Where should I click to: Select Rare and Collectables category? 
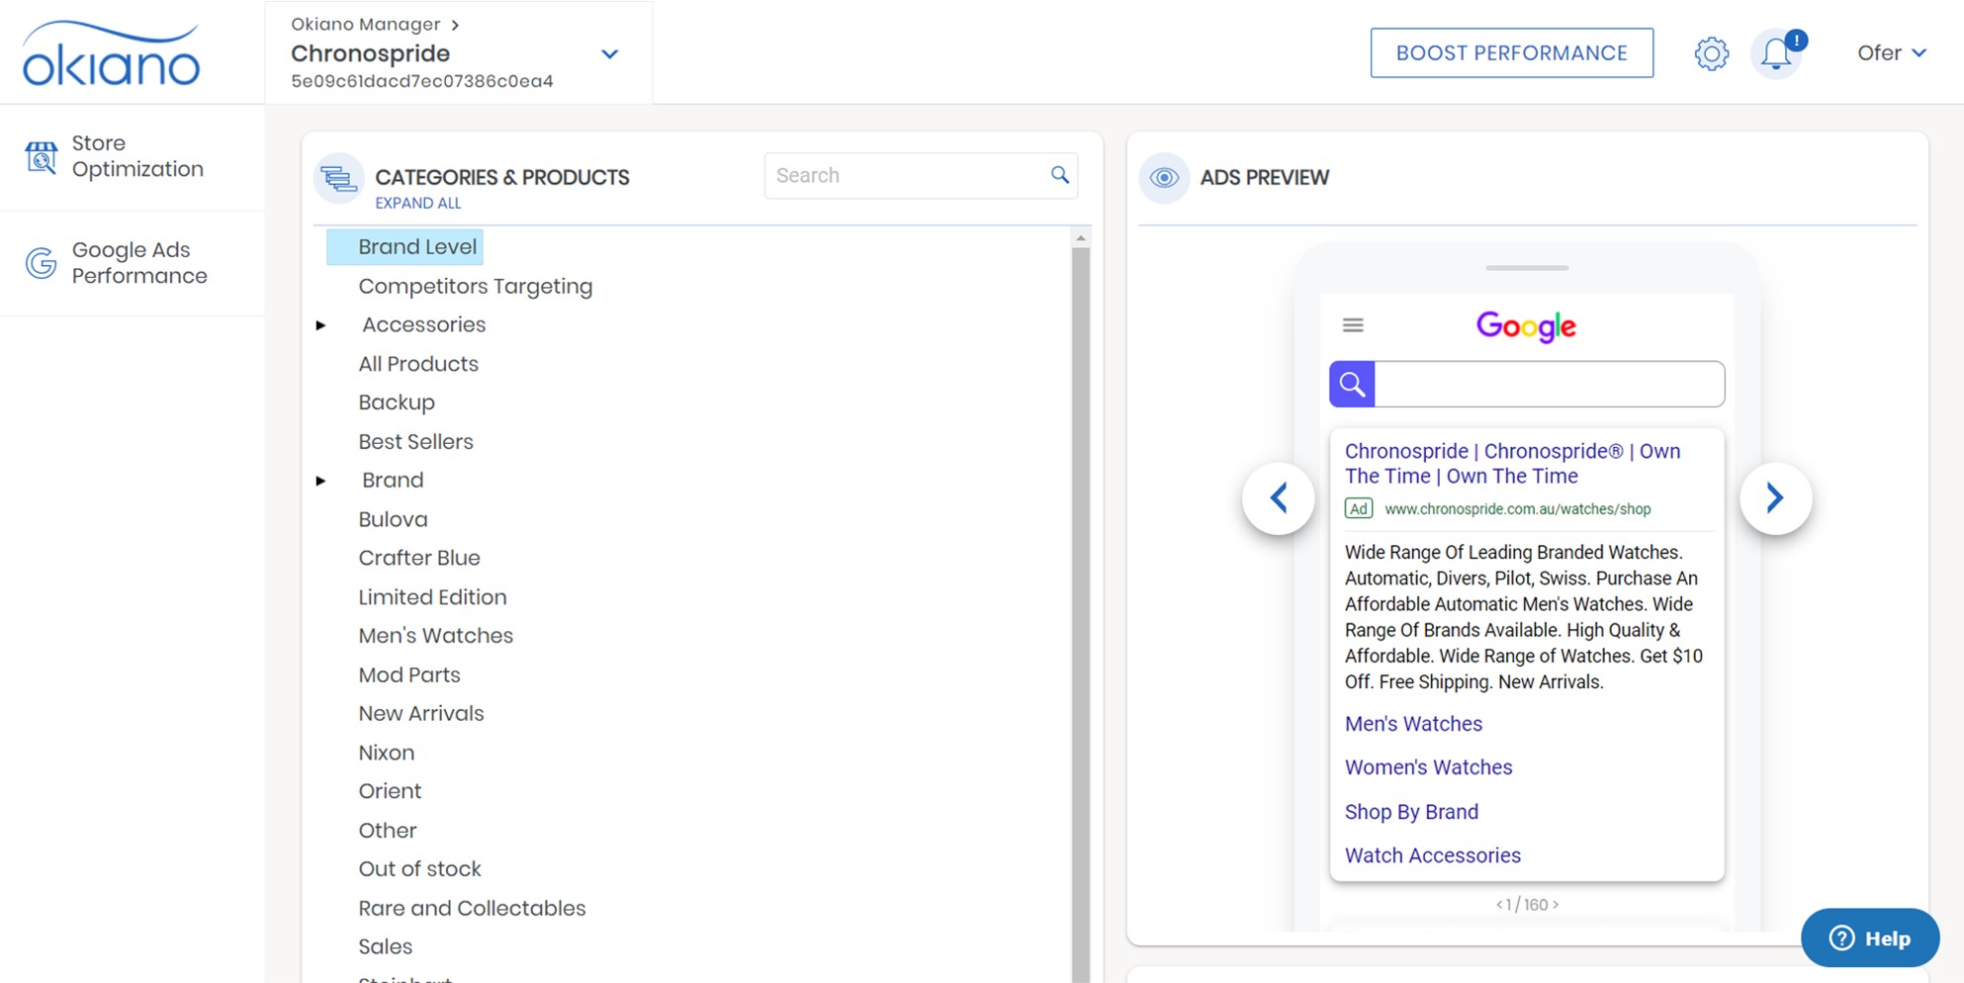pyautogui.click(x=472, y=908)
